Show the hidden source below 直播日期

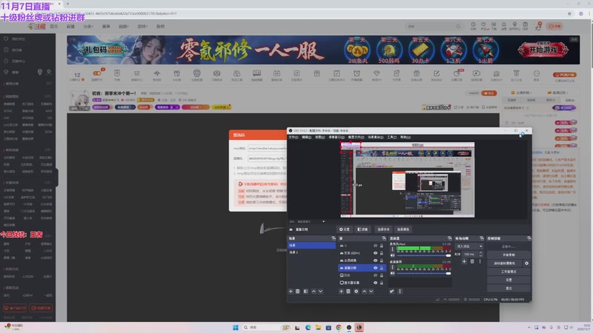[x=375, y=275]
